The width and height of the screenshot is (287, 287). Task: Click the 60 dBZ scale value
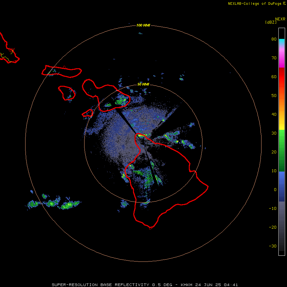click(274, 77)
